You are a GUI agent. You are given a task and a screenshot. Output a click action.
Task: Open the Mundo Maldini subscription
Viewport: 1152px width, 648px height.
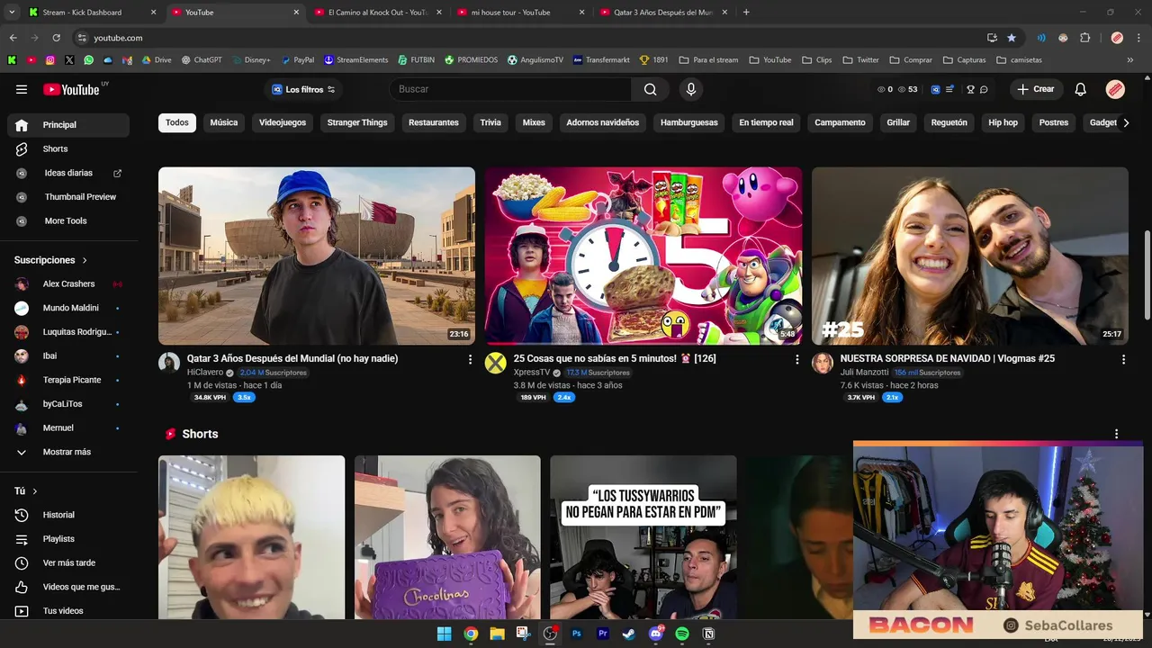coord(68,308)
